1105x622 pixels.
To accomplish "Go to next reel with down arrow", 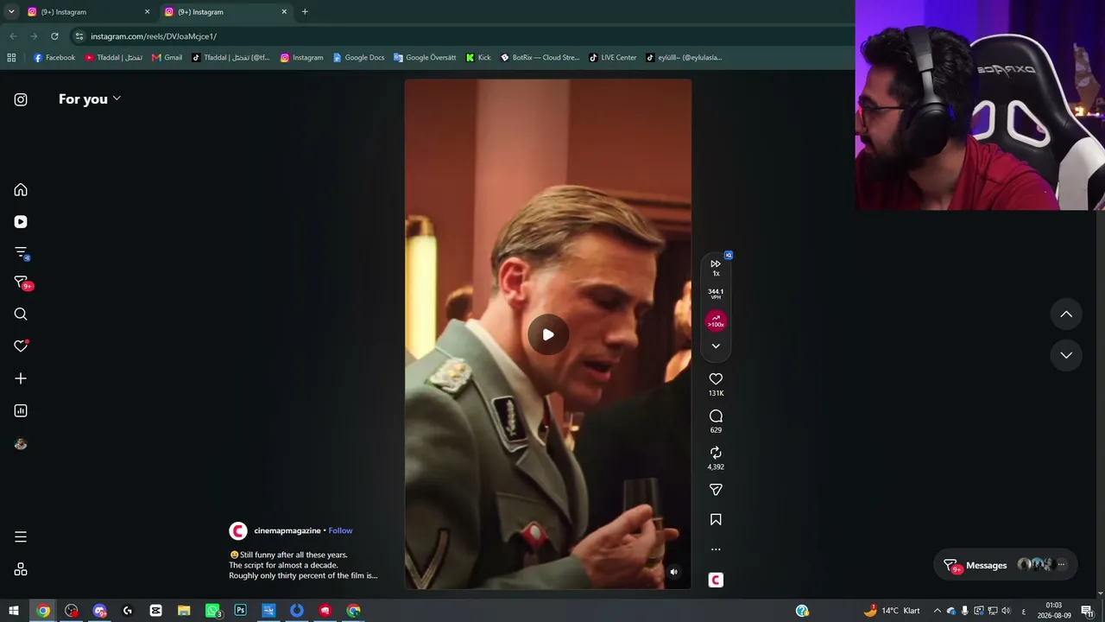I will click(x=1066, y=355).
